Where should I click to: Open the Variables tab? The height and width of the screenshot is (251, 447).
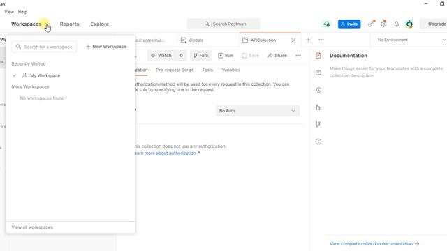(231, 70)
